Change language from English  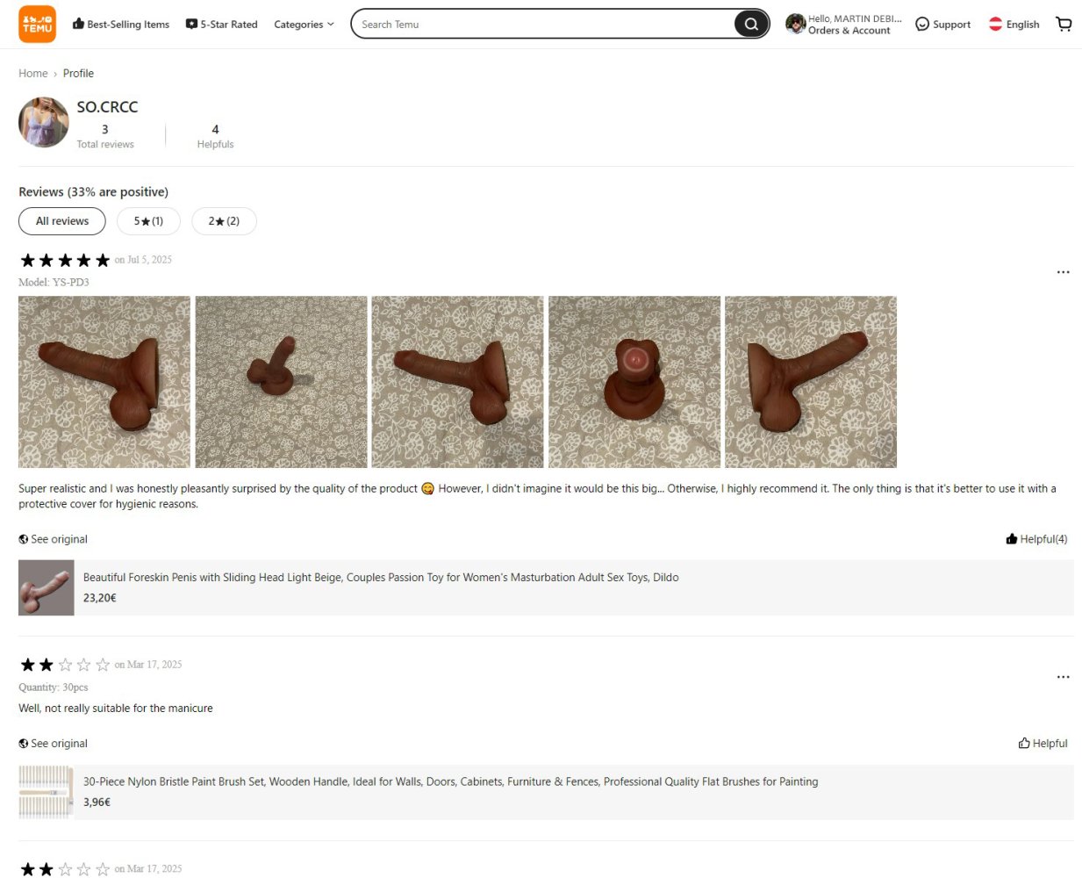[1014, 25]
